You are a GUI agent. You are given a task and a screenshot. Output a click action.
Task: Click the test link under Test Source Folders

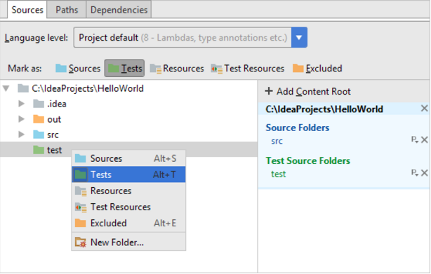(278, 174)
